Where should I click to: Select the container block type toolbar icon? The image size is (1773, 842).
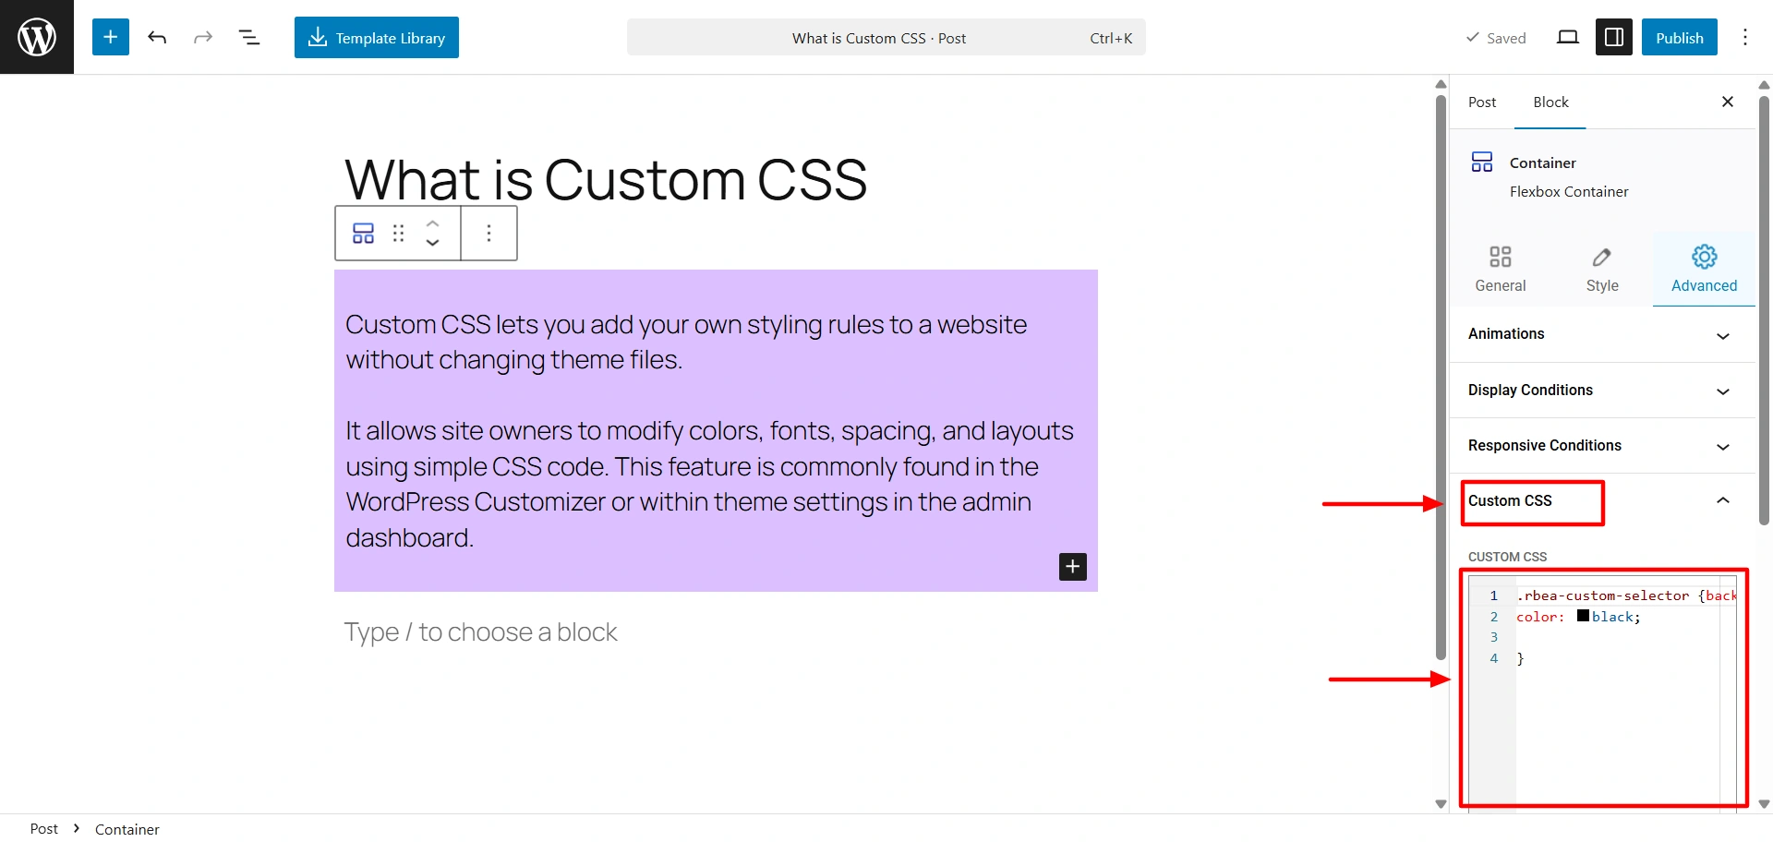click(364, 233)
